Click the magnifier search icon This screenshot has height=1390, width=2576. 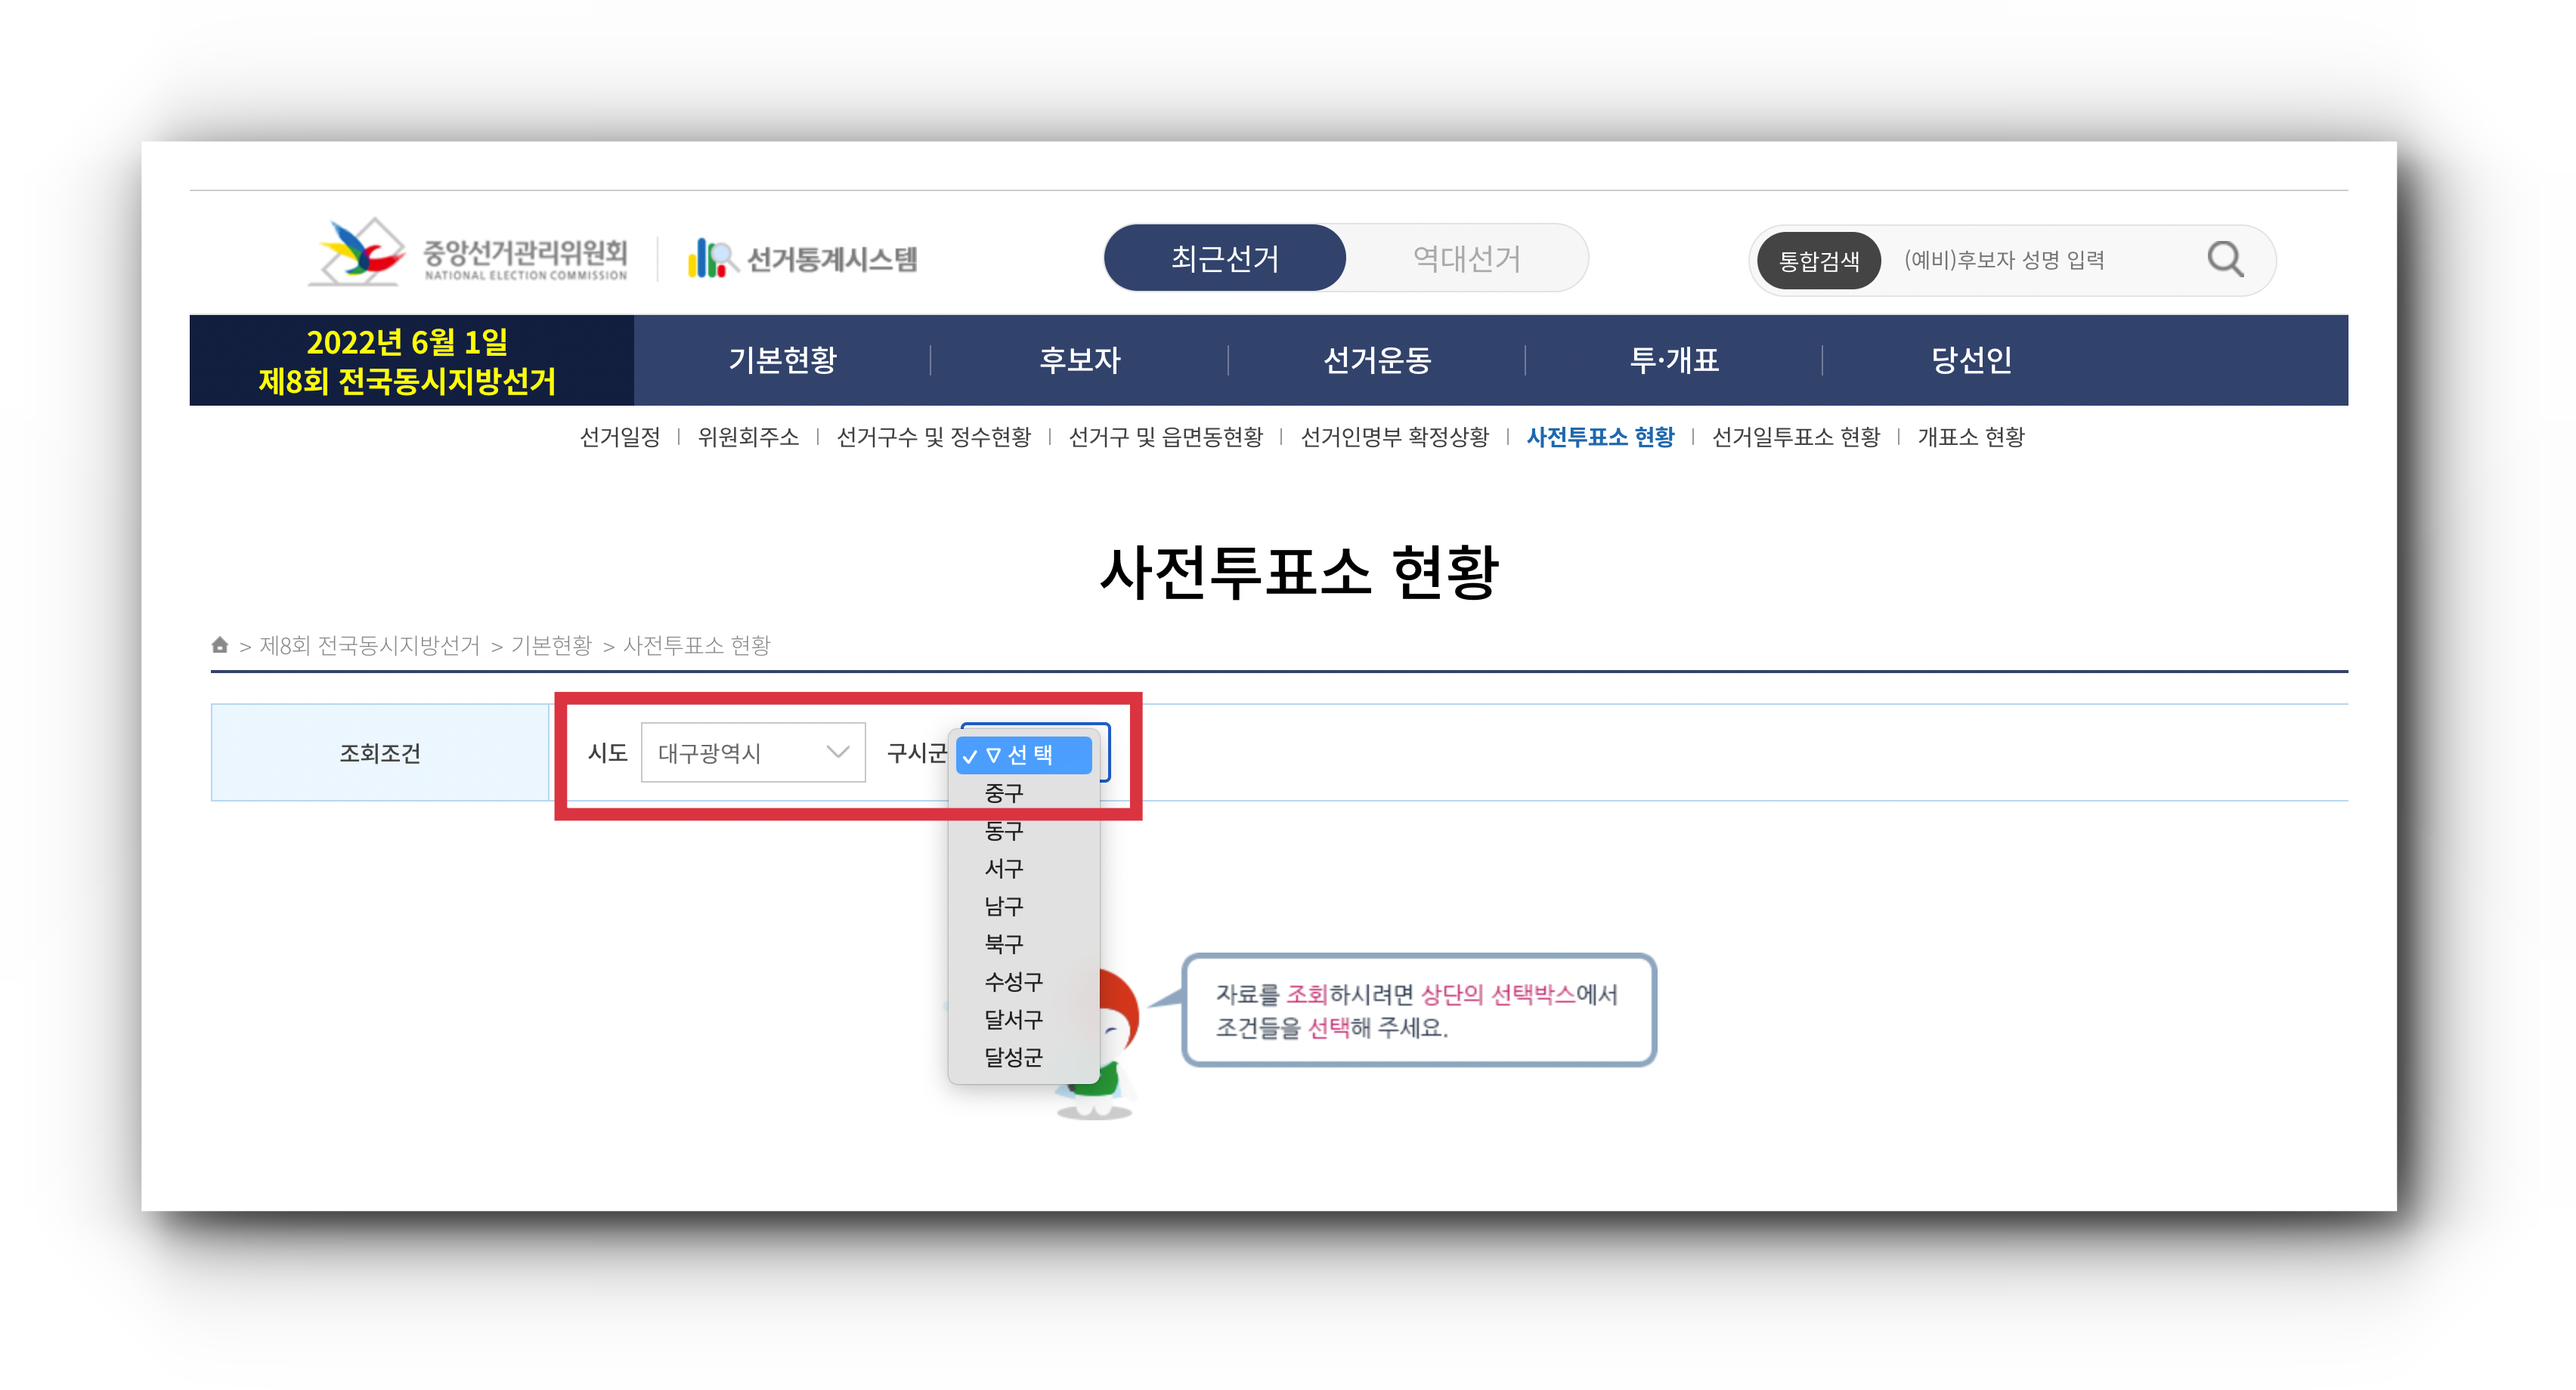(2225, 260)
